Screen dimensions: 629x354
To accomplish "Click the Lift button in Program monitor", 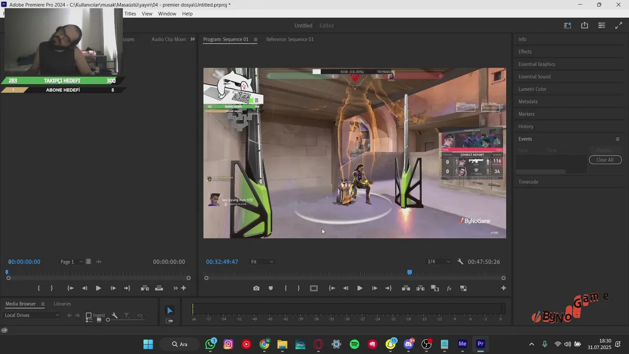I will pyautogui.click(x=406, y=289).
